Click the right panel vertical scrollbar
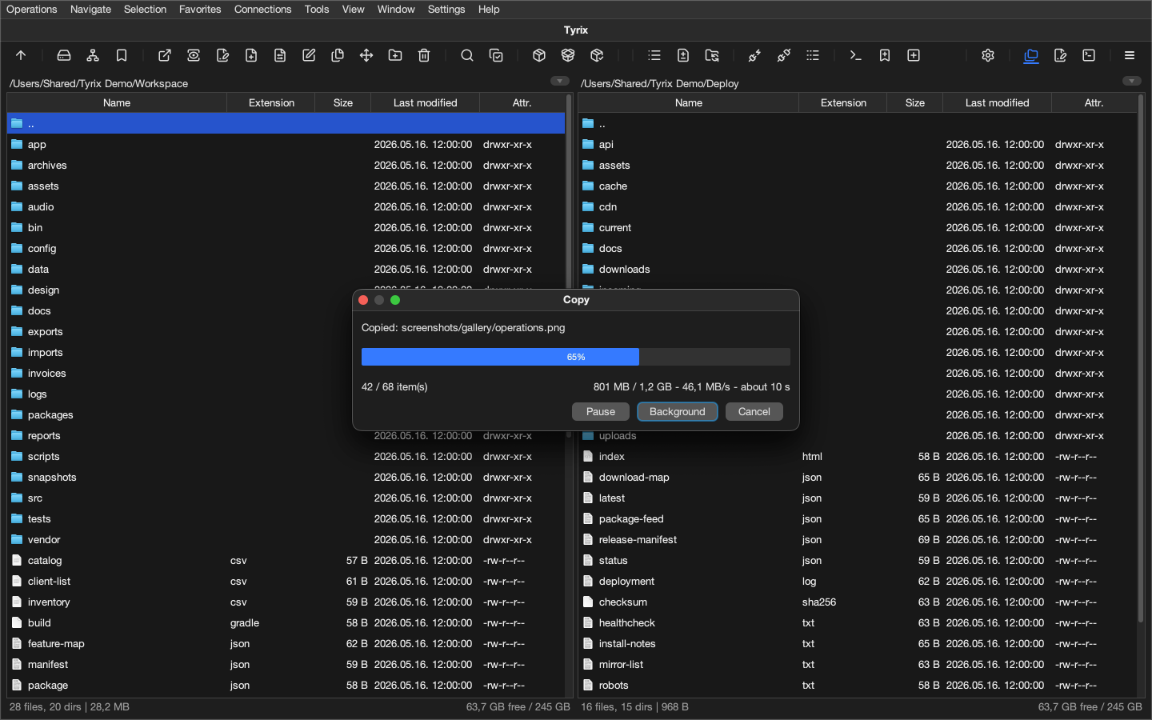The height and width of the screenshot is (720, 1152). coord(1141,358)
